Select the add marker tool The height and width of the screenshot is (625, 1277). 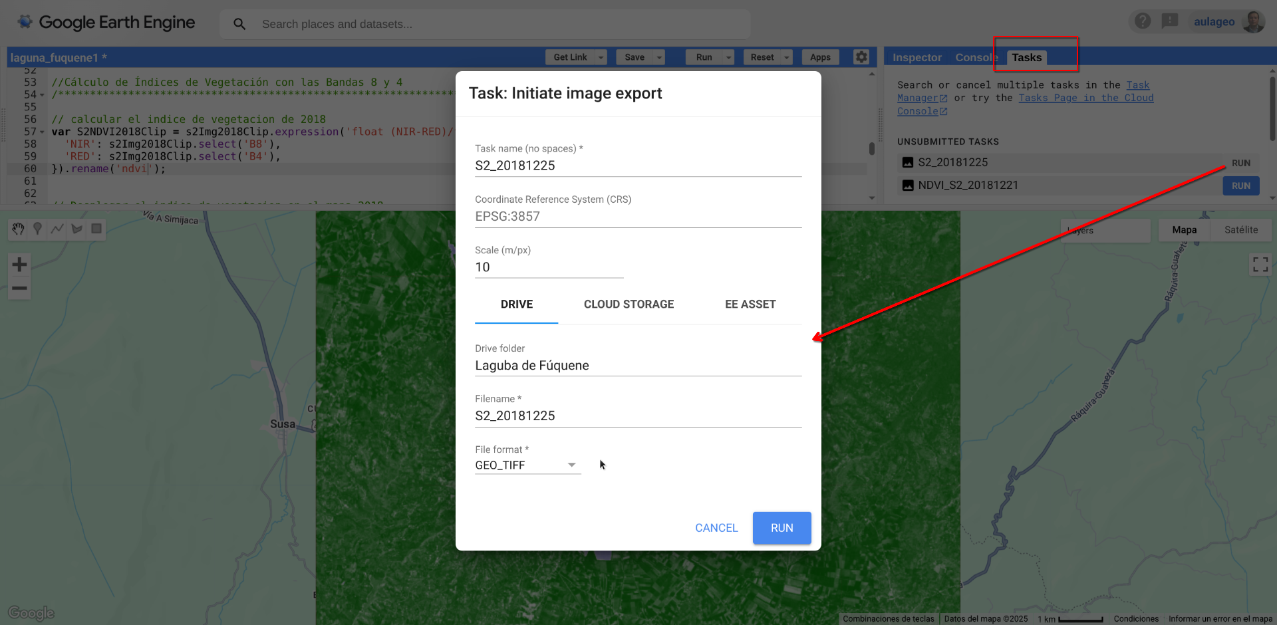pyautogui.click(x=38, y=229)
